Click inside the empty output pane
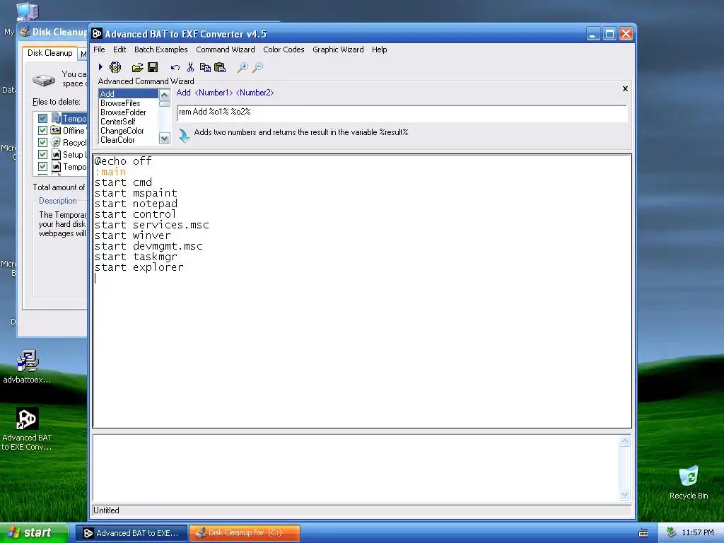 [356, 468]
